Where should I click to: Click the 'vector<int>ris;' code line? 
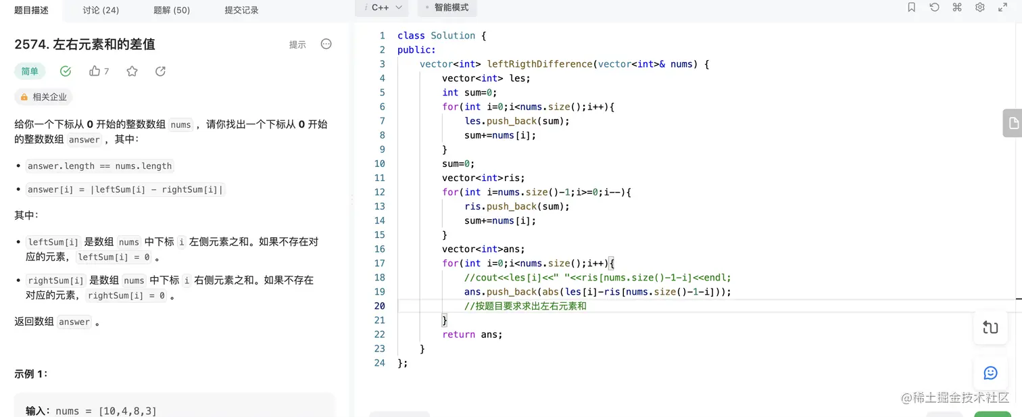pos(483,178)
